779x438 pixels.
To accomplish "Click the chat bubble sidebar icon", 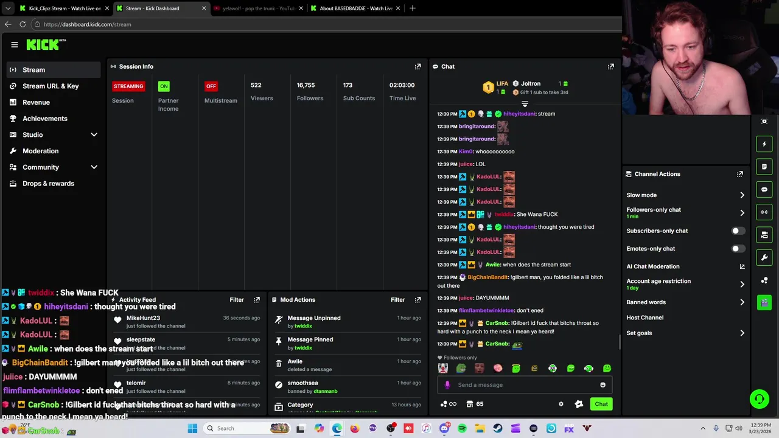I will (764, 189).
